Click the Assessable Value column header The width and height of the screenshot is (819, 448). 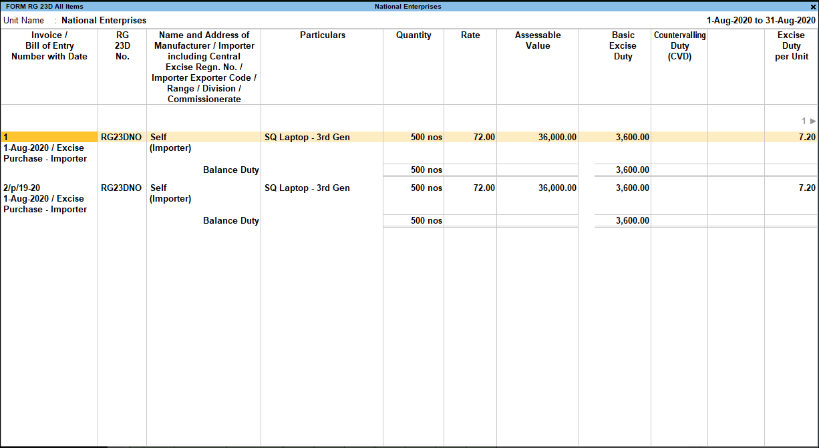[x=538, y=41]
